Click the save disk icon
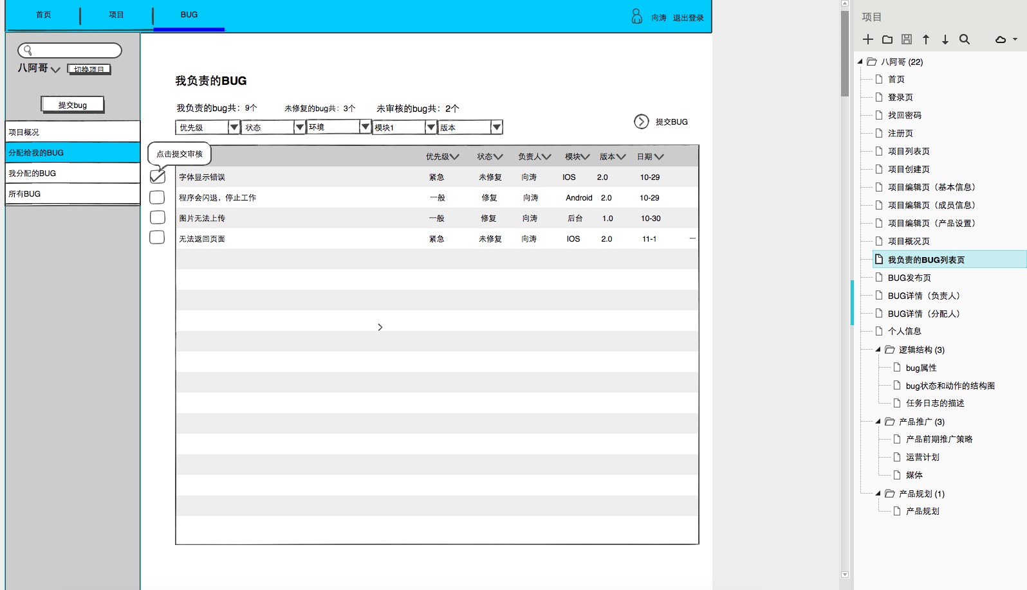This screenshot has height=590, width=1027. [x=906, y=39]
